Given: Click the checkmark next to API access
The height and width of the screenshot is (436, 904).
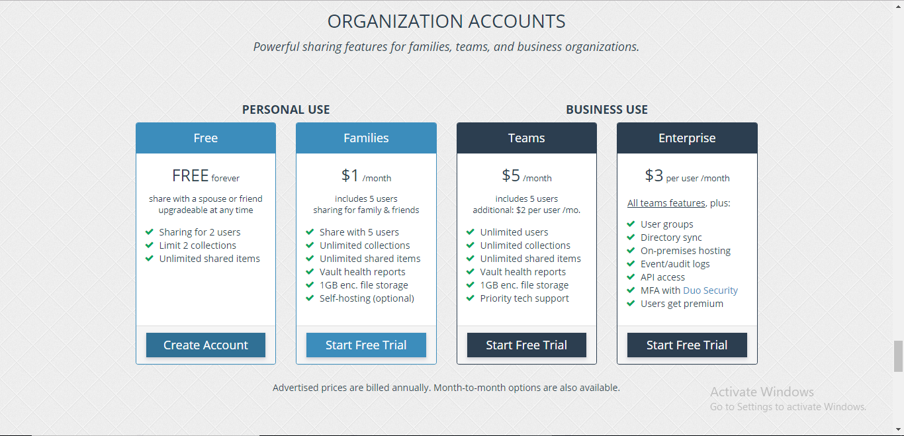Looking at the screenshot, I should tap(631, 277).
